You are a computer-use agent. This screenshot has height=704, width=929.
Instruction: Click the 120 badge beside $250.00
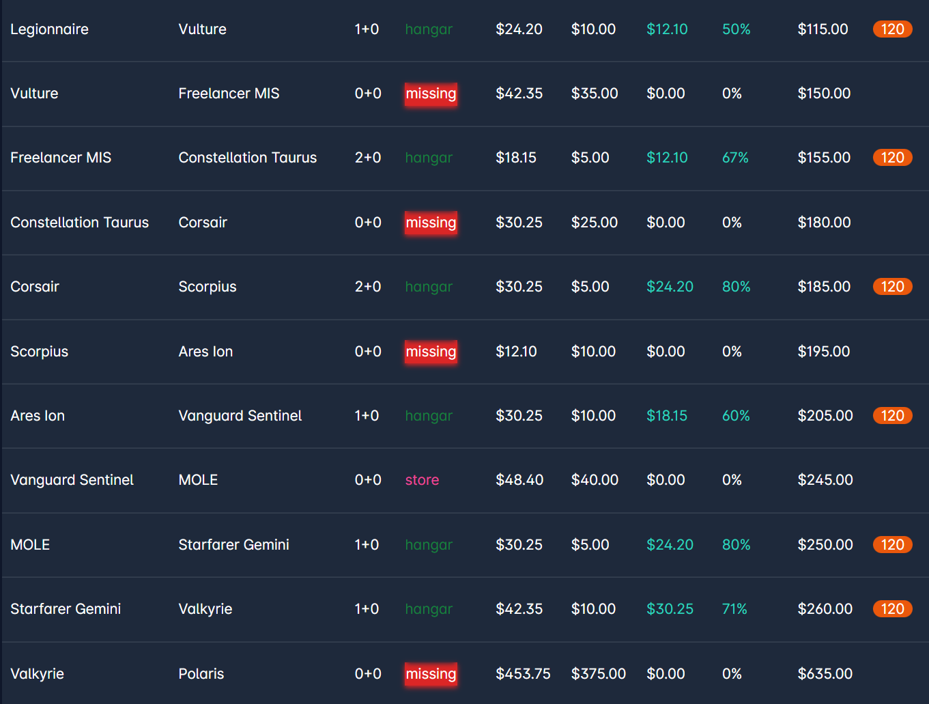tap(892, 545)
